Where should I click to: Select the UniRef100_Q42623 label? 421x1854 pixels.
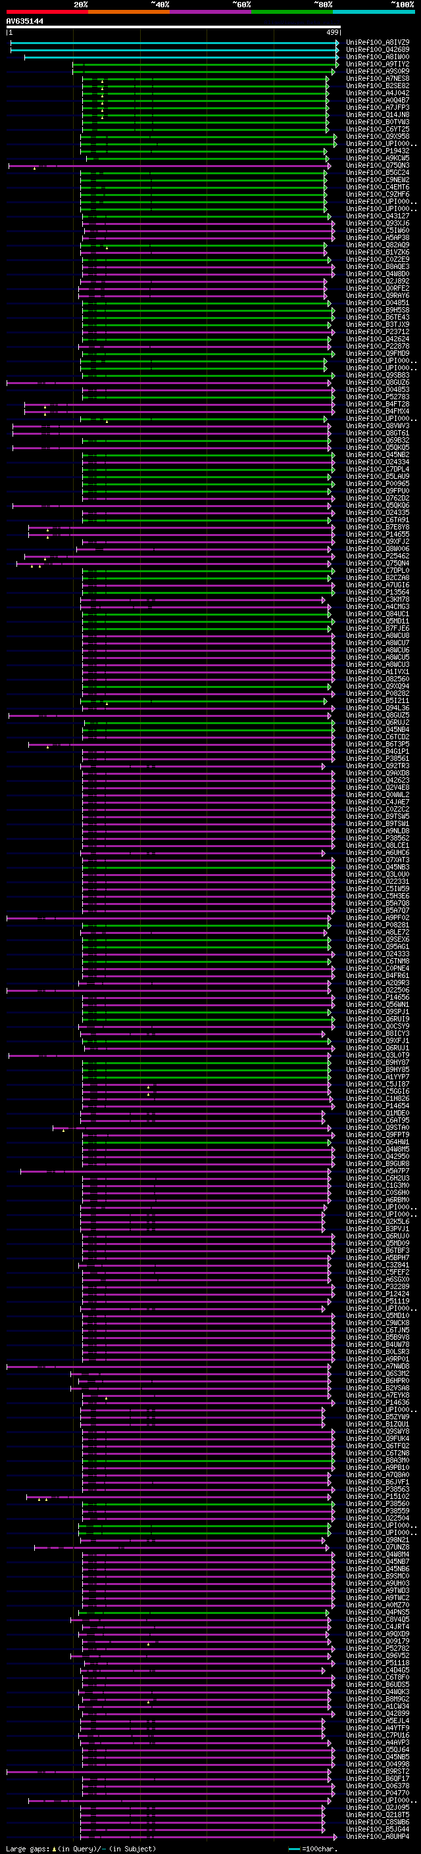click(x=378, y=780)
